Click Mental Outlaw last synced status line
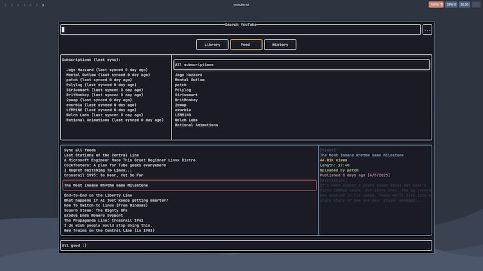The width and height of the screenshot is (483, 271). pyautogui.click(x=108, y=75)
